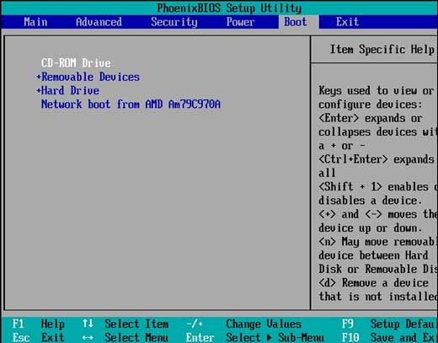Click help text '<n> May move removable'
Viewport: 438px width, 343px height.
(378, 242)
